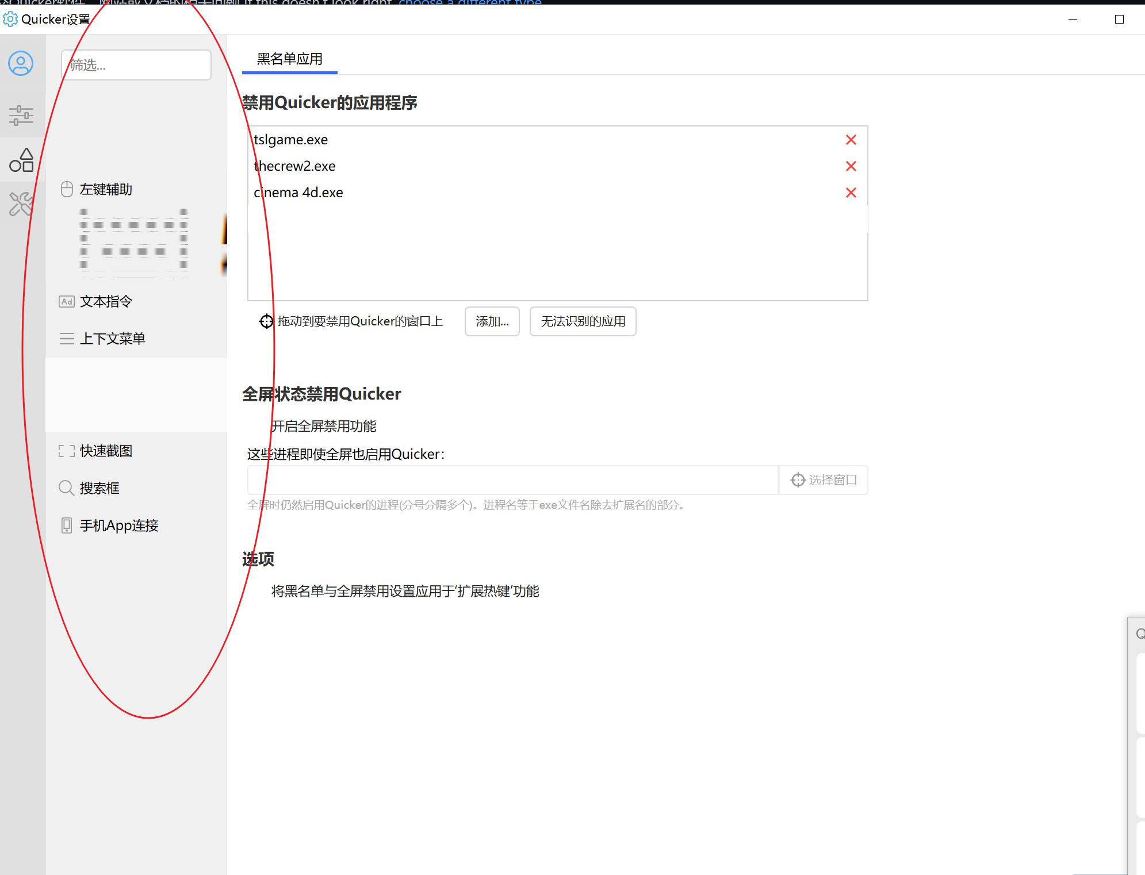Click the crosshair window picker icon

pos(266,321)
